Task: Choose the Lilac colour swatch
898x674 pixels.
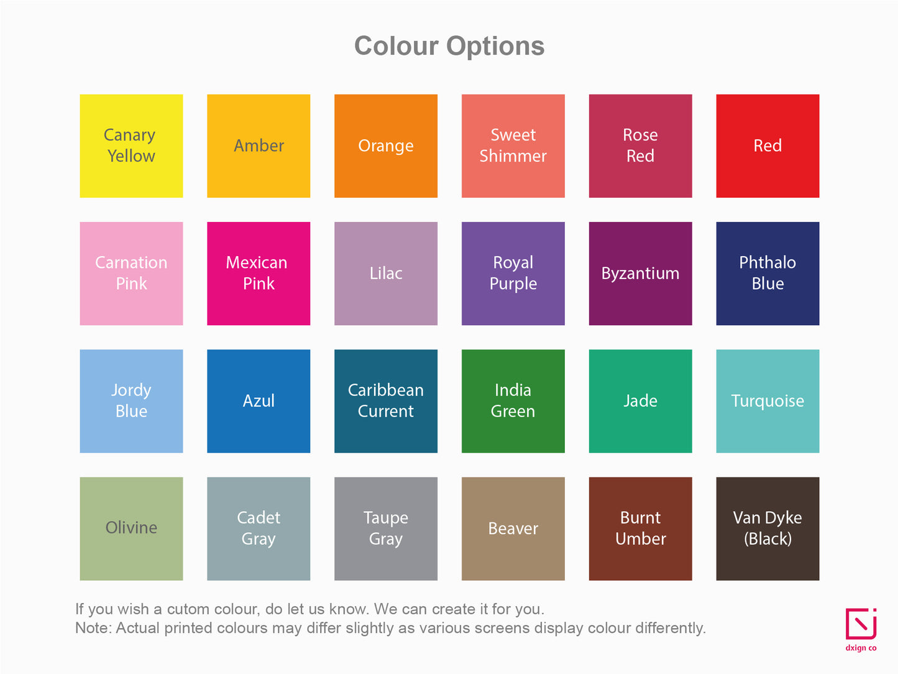Action: click(386, 274)
